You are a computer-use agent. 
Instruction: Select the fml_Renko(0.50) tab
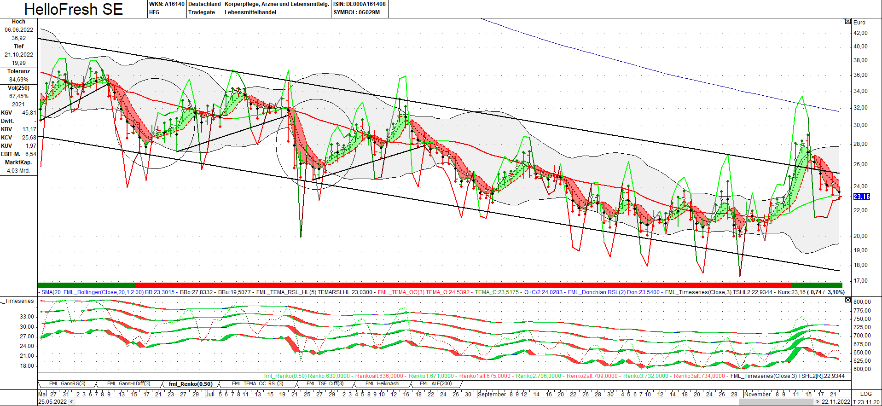(191, 384)
